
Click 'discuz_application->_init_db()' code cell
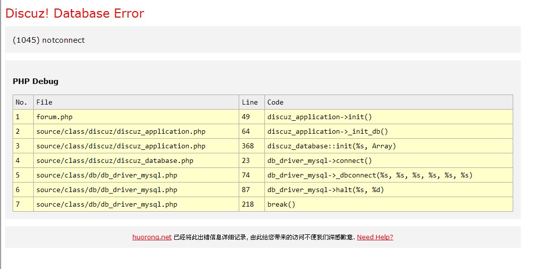(x=389, y=131)
